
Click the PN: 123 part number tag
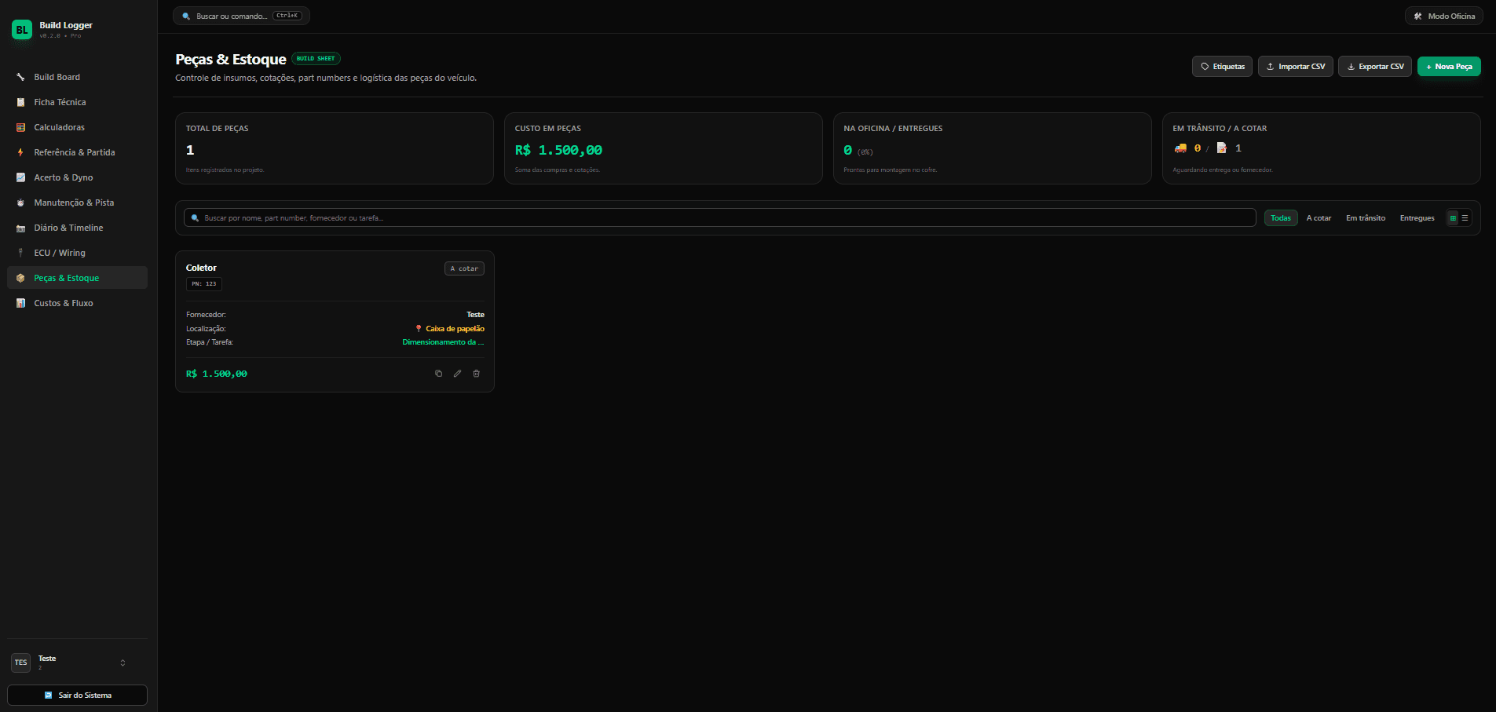click(x=204, y=284)
